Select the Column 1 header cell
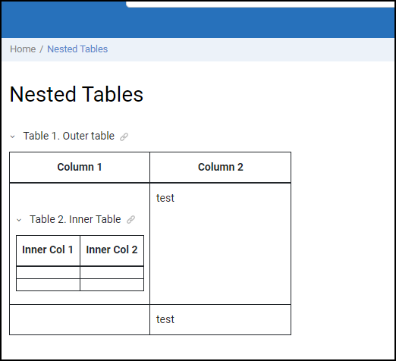Image resolution: width=396 pixels, height=361 pixels. pos(80,167)
